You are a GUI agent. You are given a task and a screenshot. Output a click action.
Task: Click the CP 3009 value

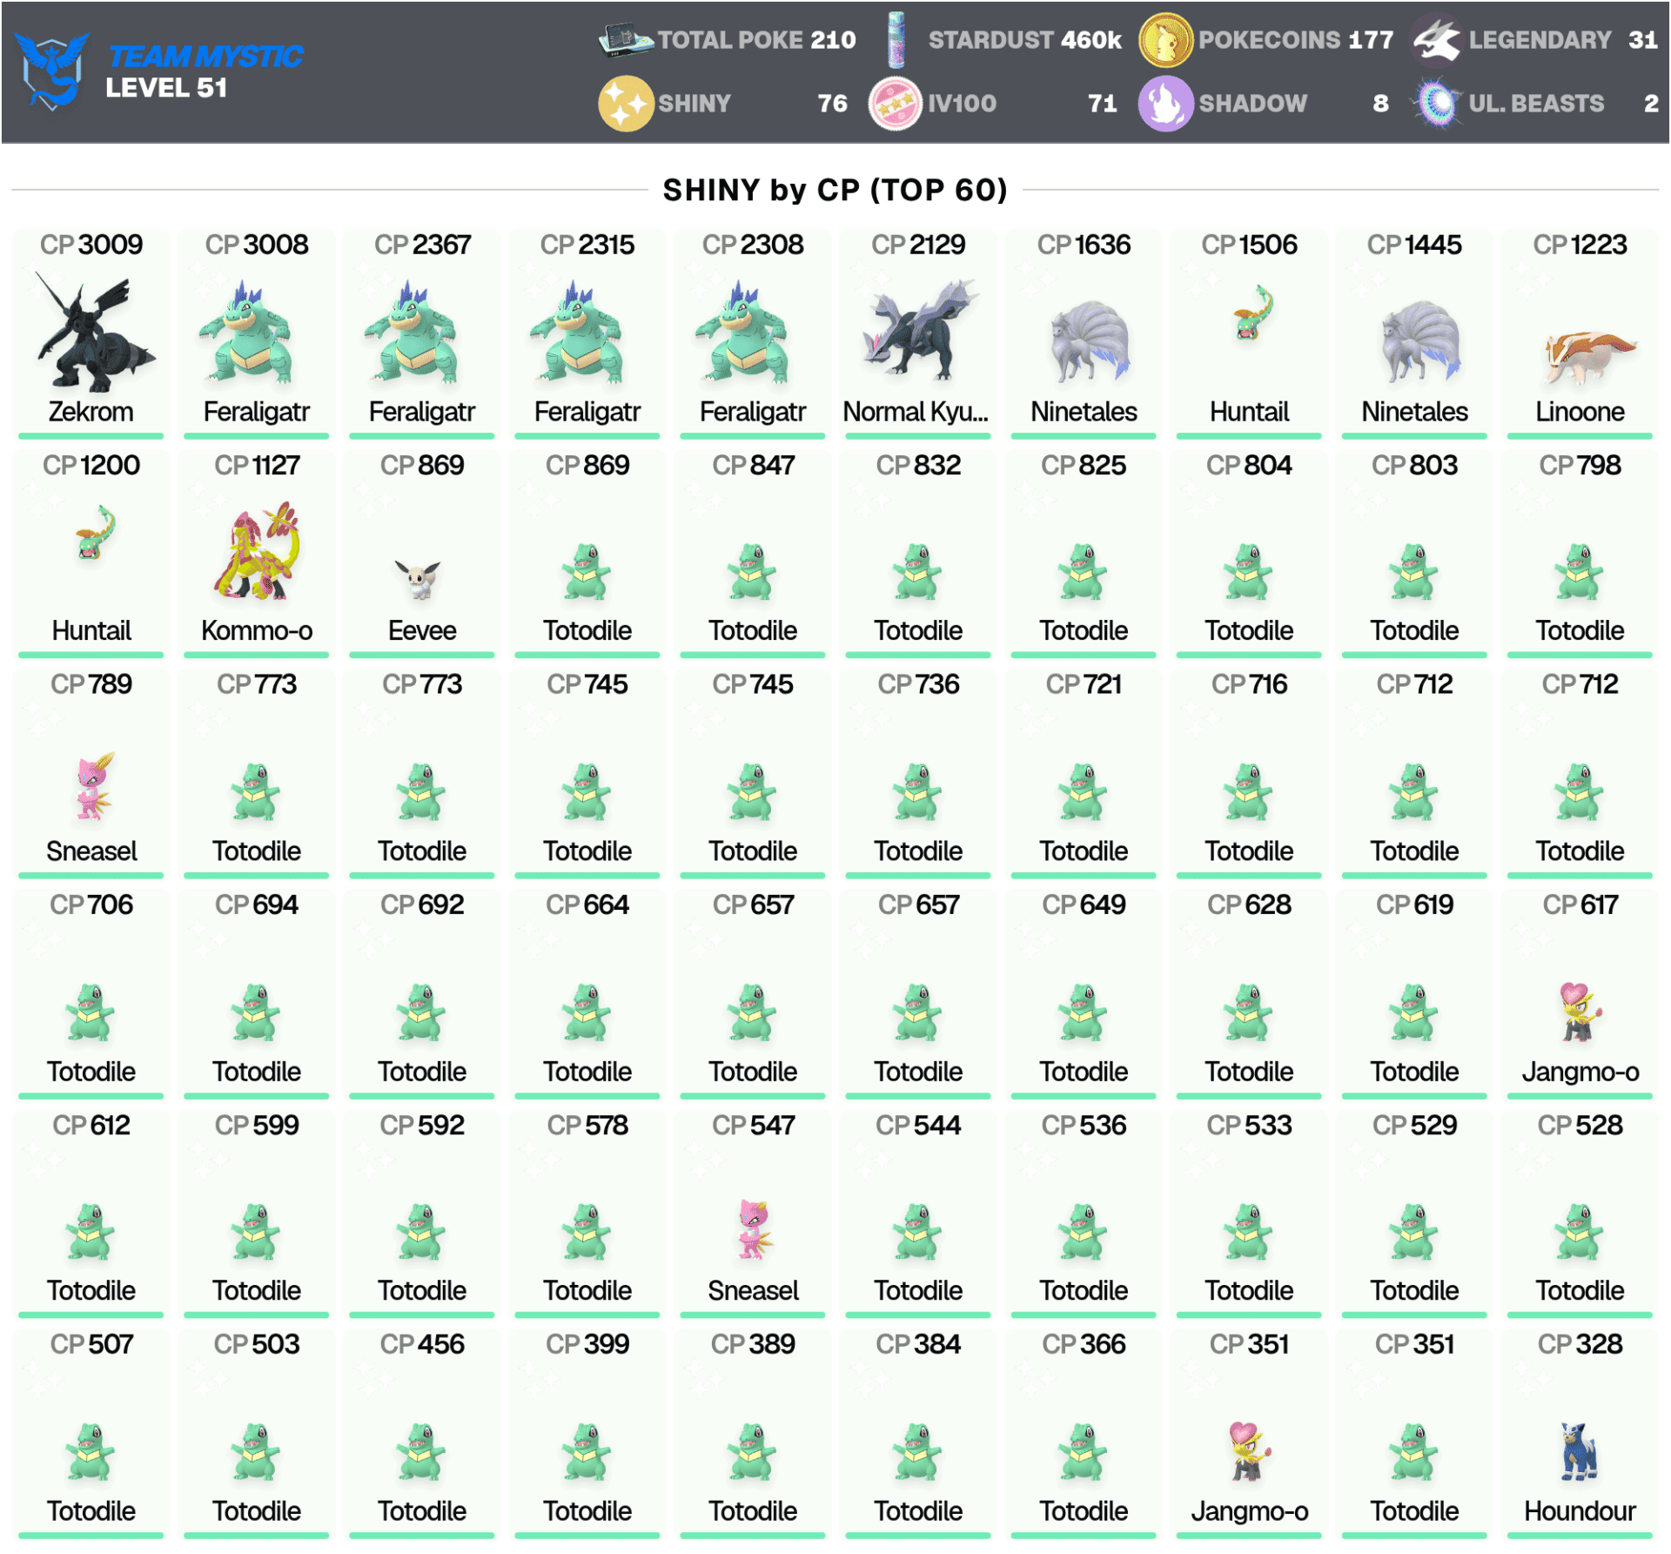coord(91,245)
